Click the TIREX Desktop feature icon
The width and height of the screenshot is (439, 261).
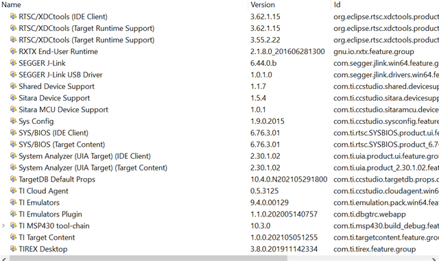point(13,249)
